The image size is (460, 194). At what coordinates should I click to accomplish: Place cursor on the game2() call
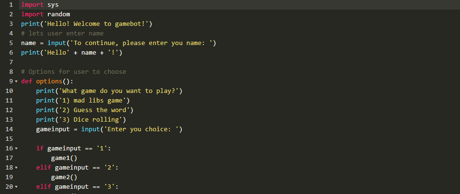pos(64,177)
